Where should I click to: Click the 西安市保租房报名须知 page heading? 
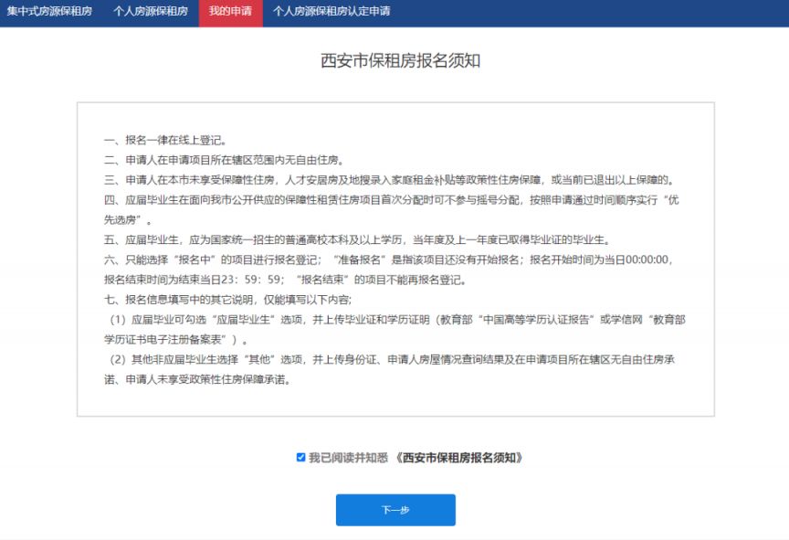pos(401,60)
